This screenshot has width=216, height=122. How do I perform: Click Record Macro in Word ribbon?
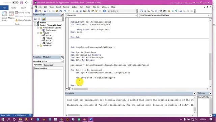[23, 13]
